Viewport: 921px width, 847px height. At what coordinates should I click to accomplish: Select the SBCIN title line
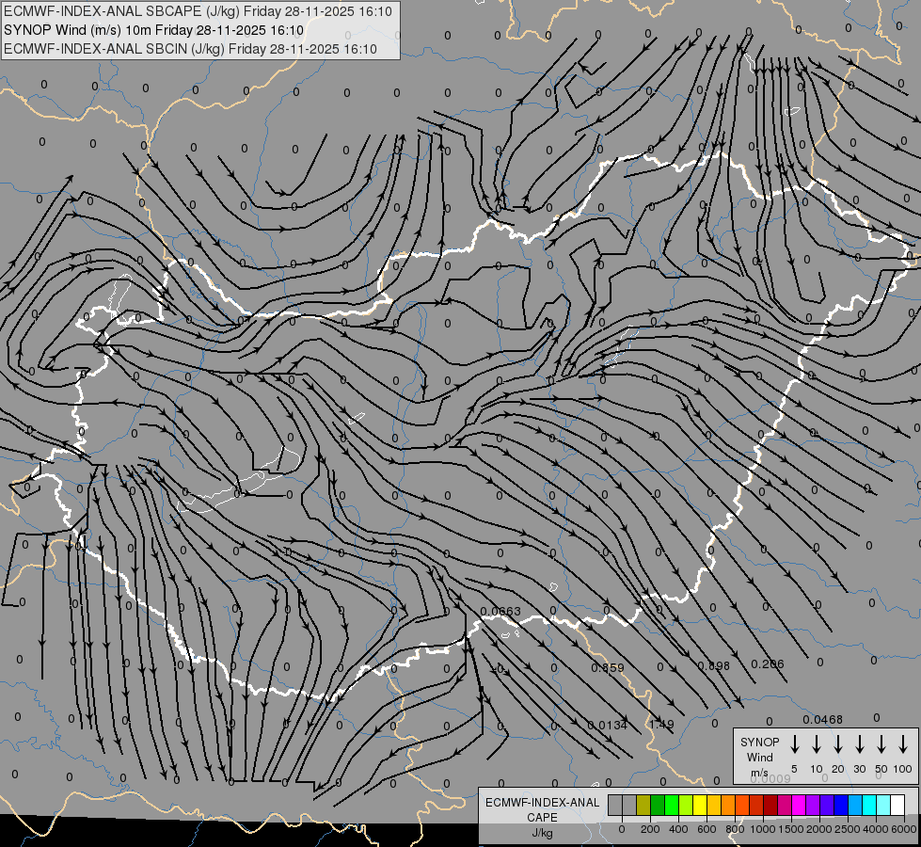[x=190, y=49]
